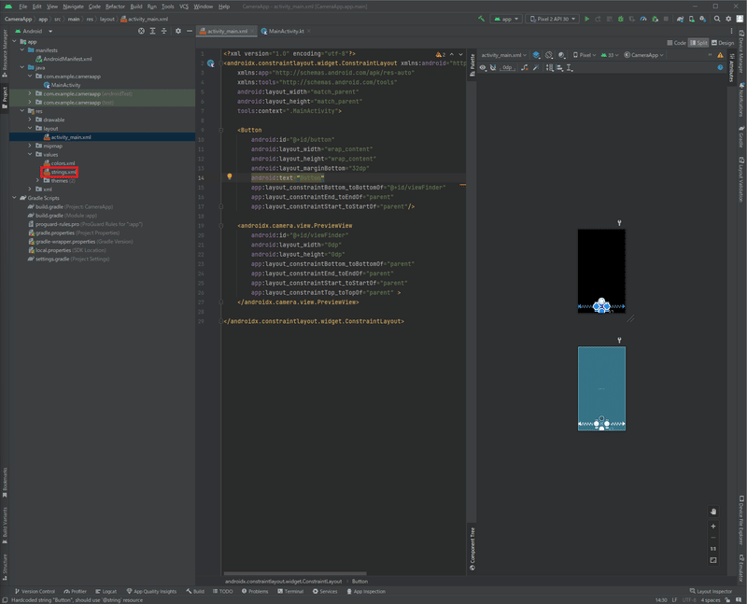Open the Build tool window
Image resolution: width=747 pixels, height=604 pixels.
pyautogui.click(x=195, y=591)
